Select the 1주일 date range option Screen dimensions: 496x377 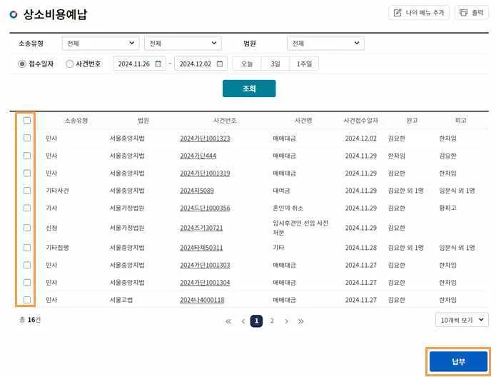[x=304, y=64]
